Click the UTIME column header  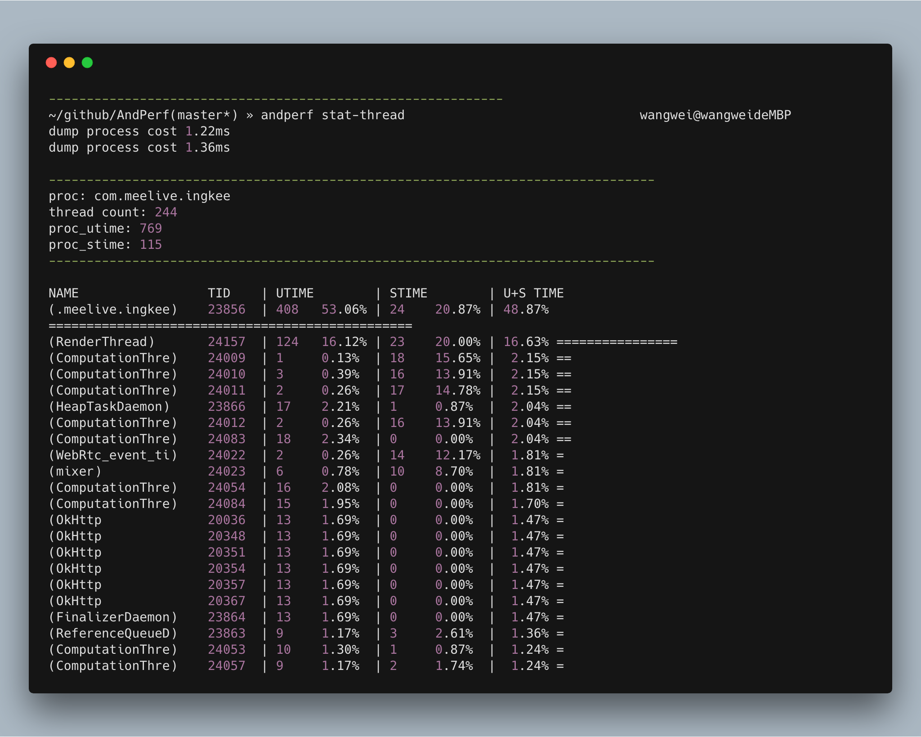point(295,293)
